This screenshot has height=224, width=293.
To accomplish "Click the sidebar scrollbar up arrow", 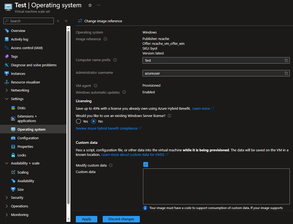I will (68, 28).
